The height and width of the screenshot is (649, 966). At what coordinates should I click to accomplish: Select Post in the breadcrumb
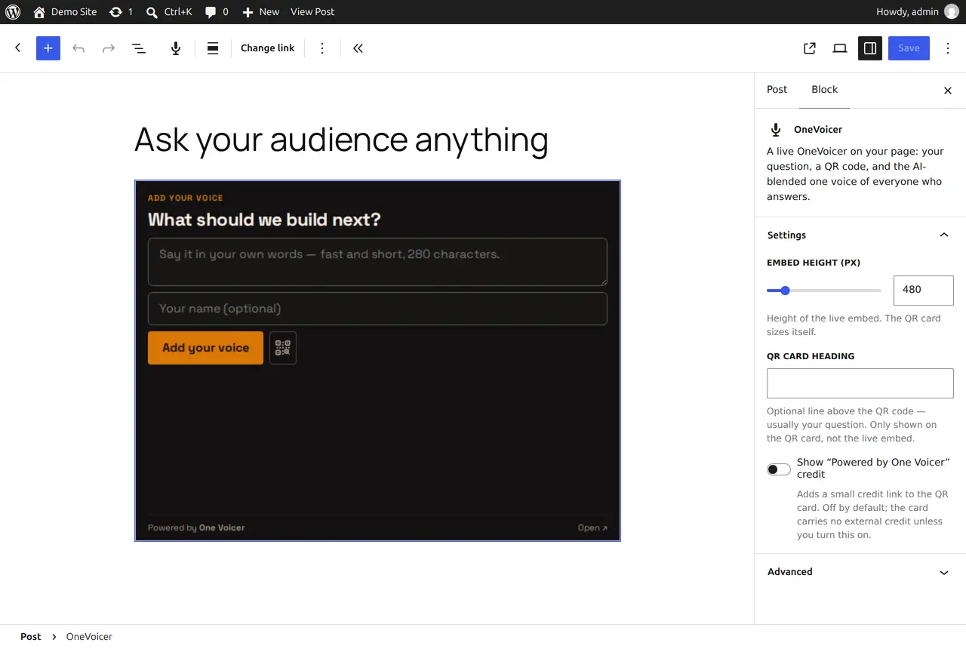(31, 636)
